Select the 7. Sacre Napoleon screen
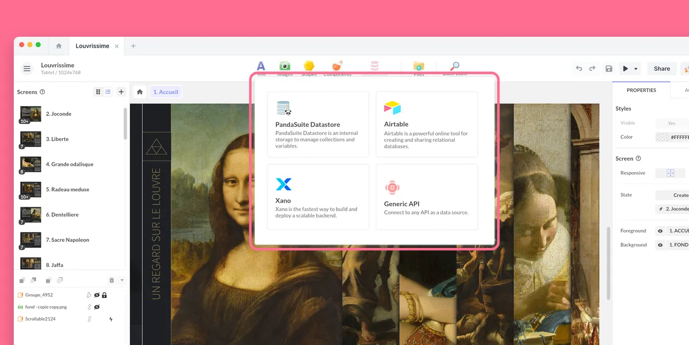Viewport: 689px width, 345px height. point(69,240)
